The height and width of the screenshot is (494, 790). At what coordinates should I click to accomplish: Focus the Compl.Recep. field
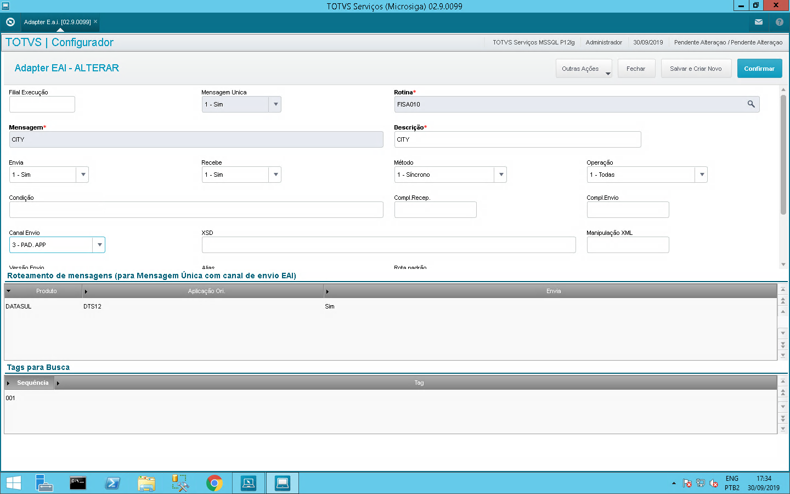point(435,210)
